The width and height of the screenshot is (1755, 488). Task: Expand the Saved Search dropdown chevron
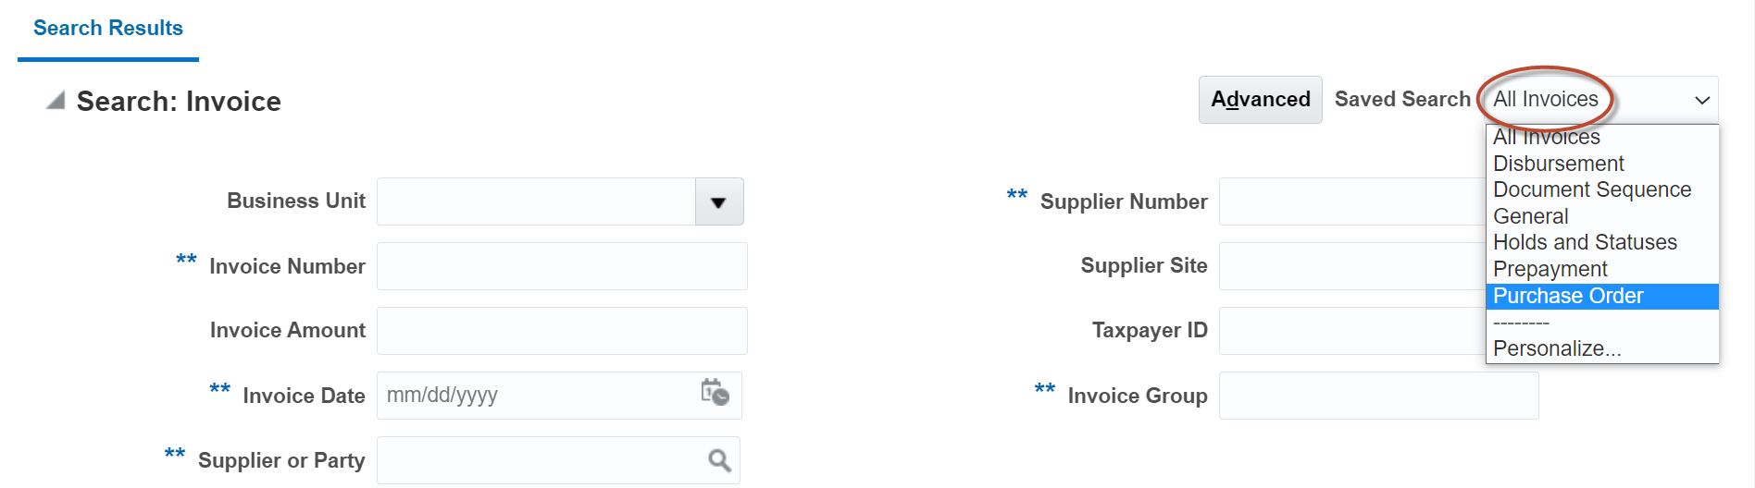pos(1701,100)
